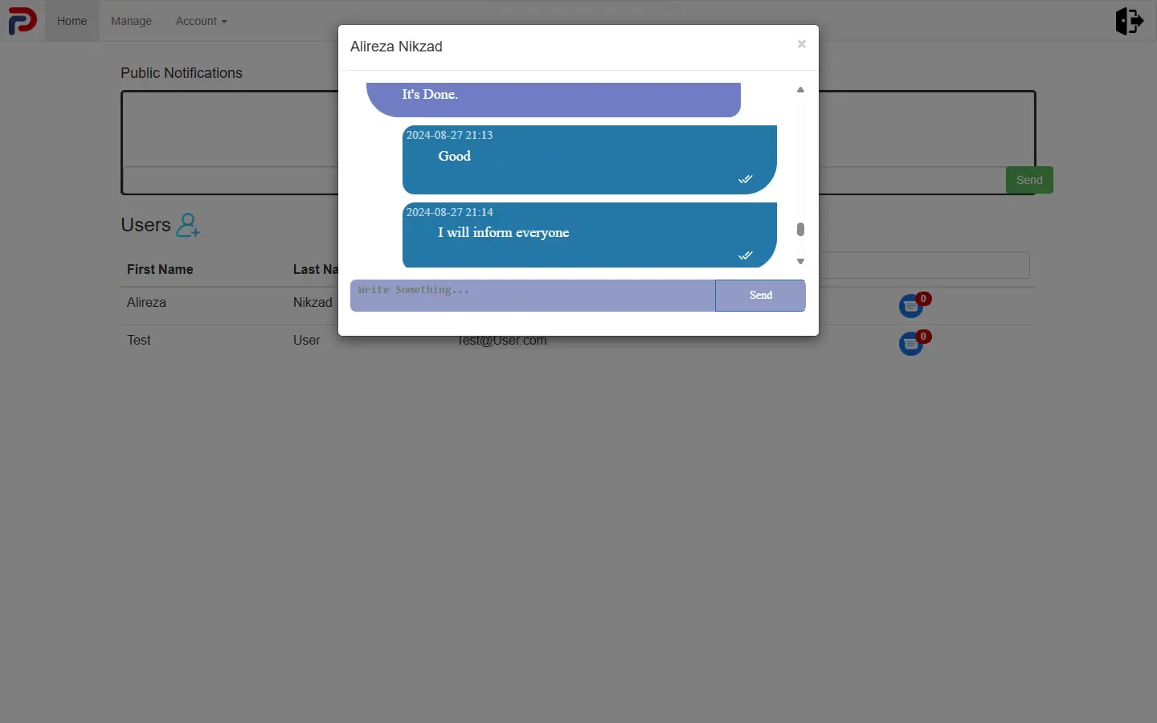Click the chat scroll-up arrow

click(800, 90)
